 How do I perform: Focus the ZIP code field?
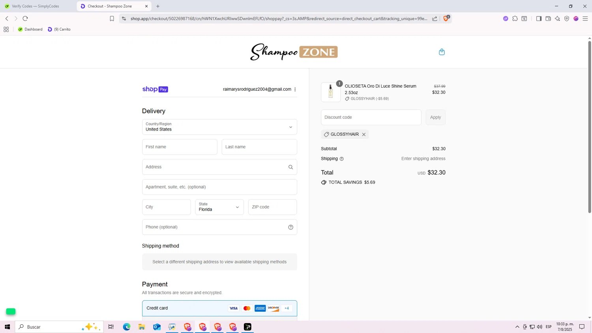pos(272,207)
